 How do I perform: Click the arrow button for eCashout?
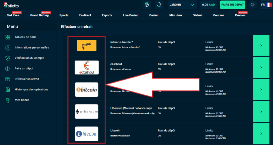(261, 67)
